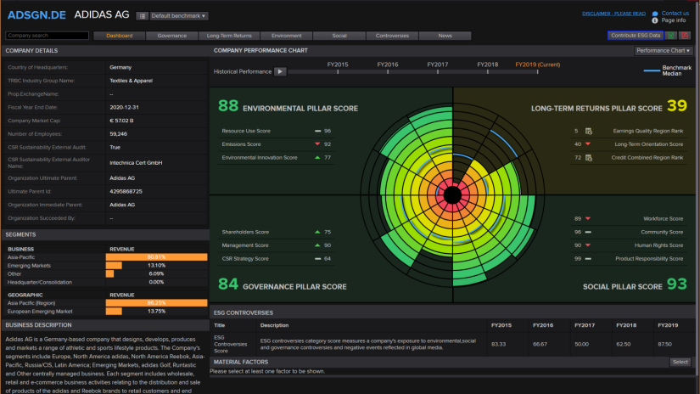700x394 pixels.
Task: Open the News tab
Action: [445, 36]
